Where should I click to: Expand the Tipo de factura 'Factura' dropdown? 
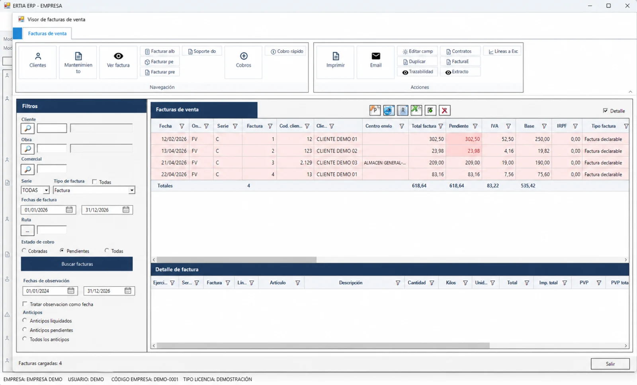(132, 191)
